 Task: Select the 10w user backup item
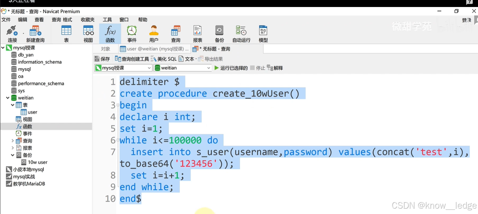pyautogui.click(x=38, y=162)
